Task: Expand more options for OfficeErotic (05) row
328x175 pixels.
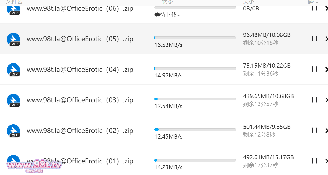Action: pyautogui.click(x=326, y=39)
